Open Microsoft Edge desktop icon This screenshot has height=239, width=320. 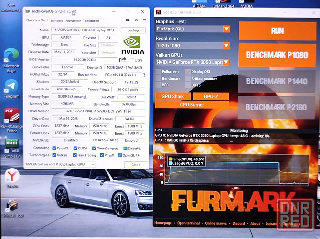click(x=11, y=60)
